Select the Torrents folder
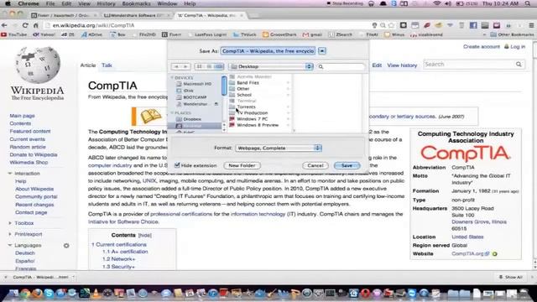Image resolution: width=537 pixels, height=302 pixels. 246,107
